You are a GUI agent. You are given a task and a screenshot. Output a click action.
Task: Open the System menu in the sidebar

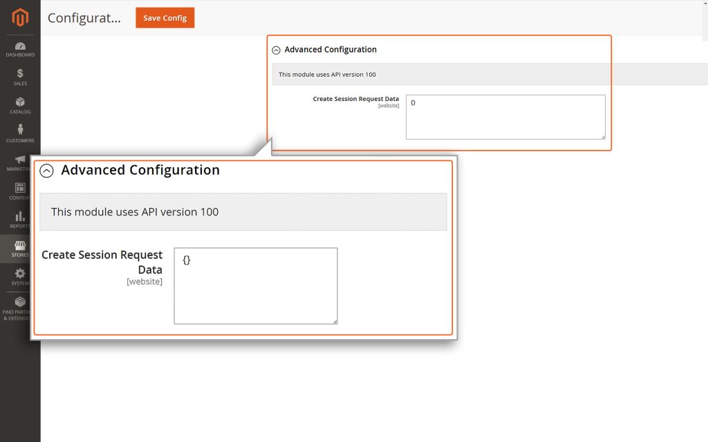pos(19,276)
